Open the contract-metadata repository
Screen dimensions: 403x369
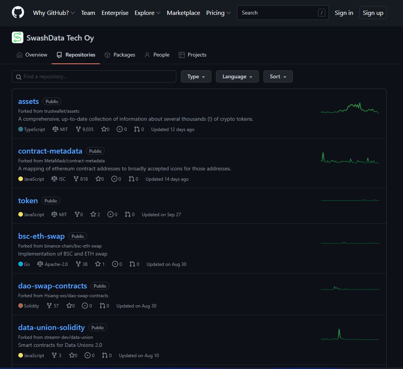50,151
